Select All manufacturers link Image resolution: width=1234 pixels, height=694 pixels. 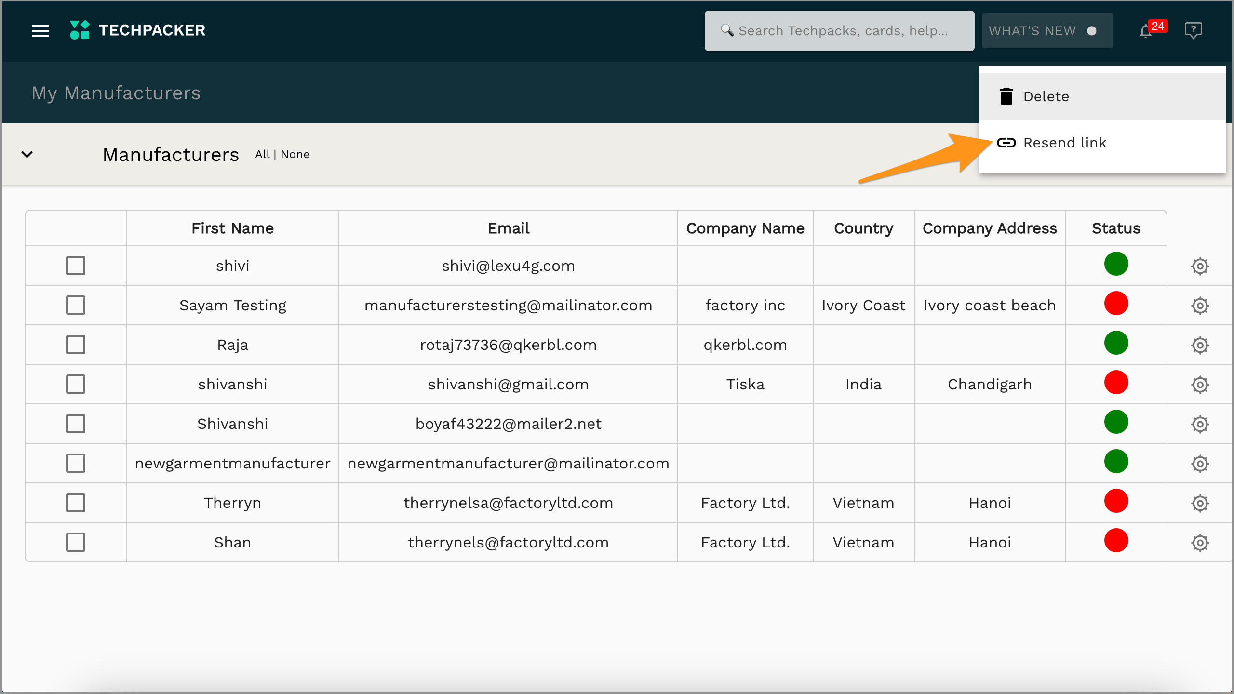pyautogui.click(x=262, y=154)
